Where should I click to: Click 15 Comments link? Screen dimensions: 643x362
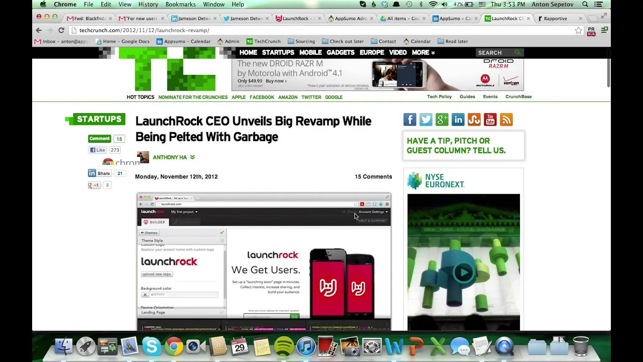tap(373, 176)
